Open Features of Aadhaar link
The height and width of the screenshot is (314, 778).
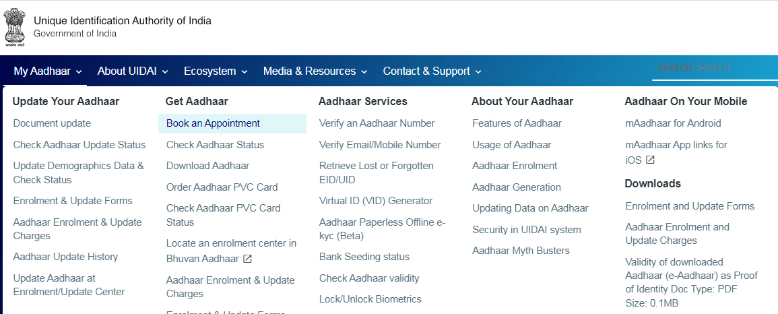517,123
